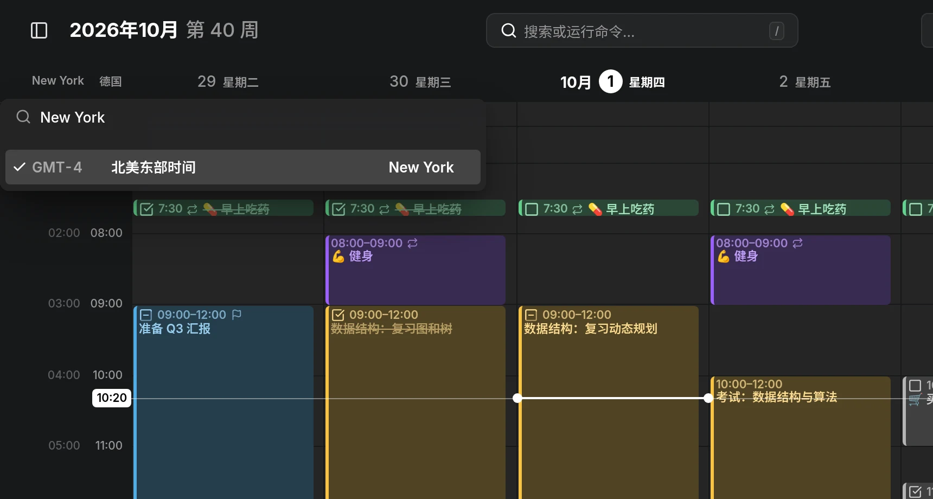Select today's date, Thursday October 1
The height and width of the screenshot is (499, 933).
pyautogui.click(x=612, y=82)
